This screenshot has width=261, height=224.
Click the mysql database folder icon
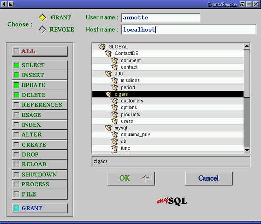[108, 128]
